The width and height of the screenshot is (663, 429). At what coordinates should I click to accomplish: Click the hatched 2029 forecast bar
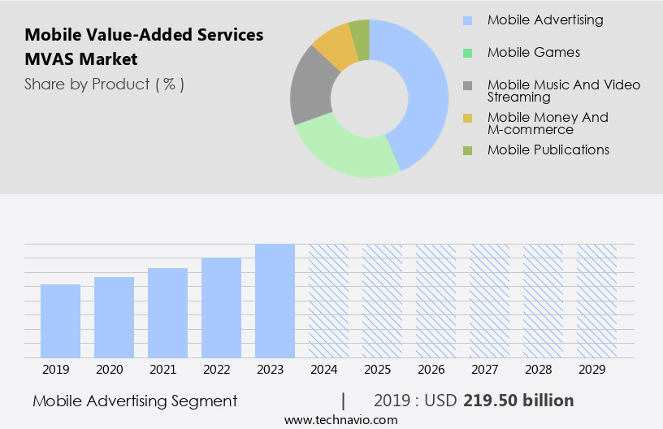pyautogui.click(x=596, y=301)
